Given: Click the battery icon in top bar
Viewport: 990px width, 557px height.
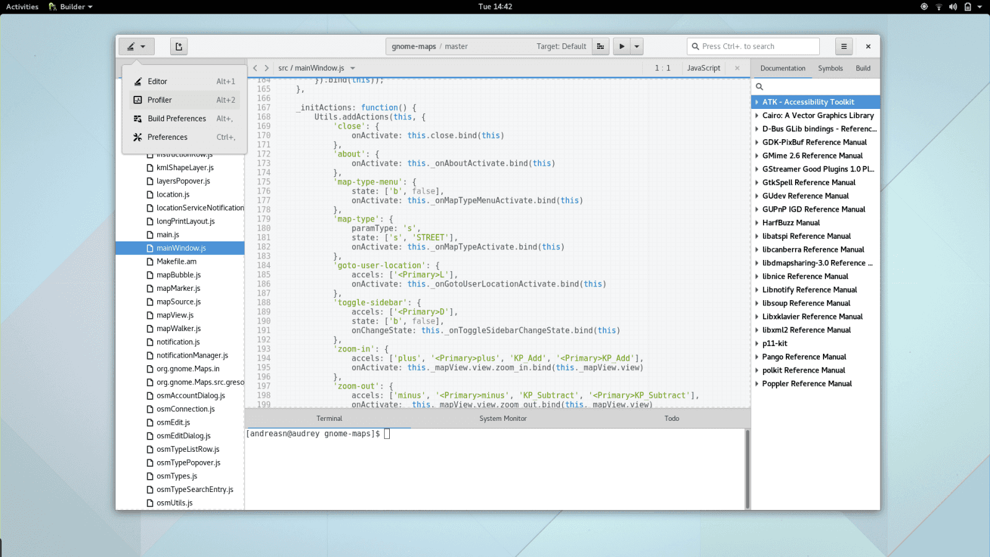Looking at the screenshot, I should pyautogui.click(x=968, y=7).
